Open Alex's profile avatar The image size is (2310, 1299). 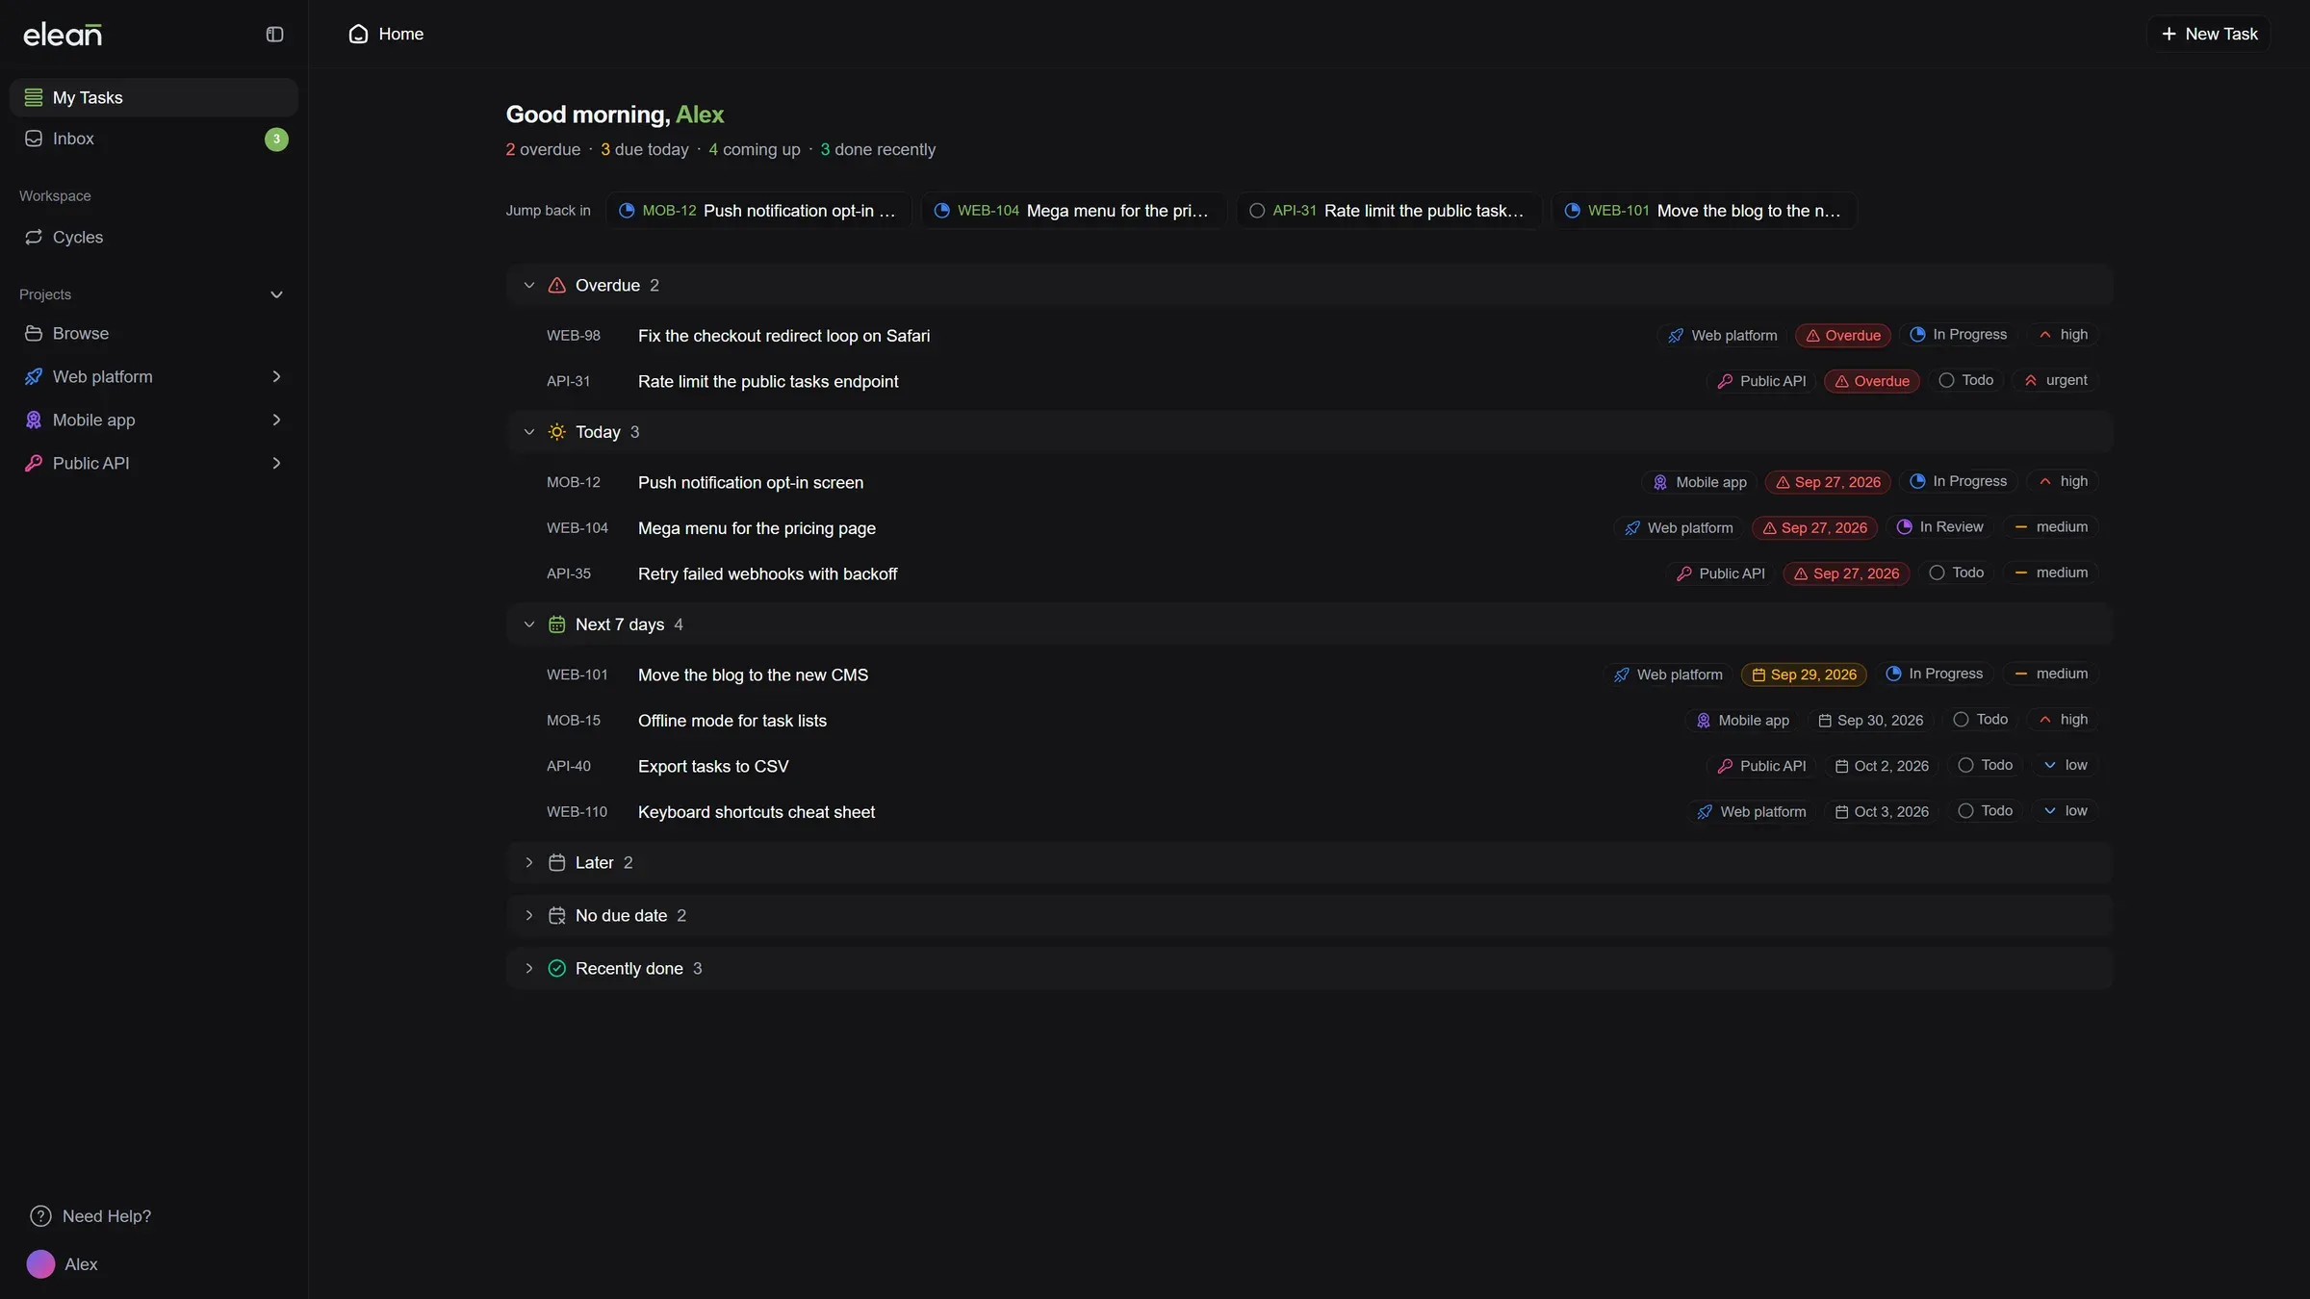pyautogui.click(x=40, y=1264)
